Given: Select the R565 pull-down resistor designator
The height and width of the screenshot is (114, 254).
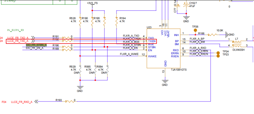Looking at the screenshot, I should coord(87,67).
